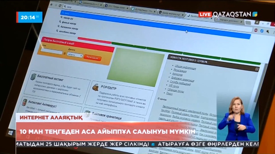Open the POP/SMTP mailbox icon
The image size is (275, 154).
tap(95, 87)
